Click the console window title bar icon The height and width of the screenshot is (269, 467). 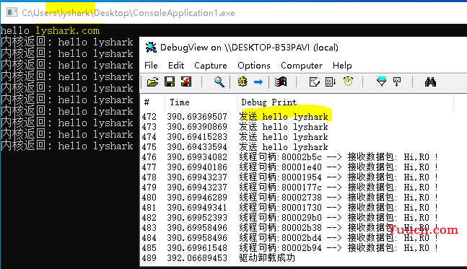click(x=12, y=12)
